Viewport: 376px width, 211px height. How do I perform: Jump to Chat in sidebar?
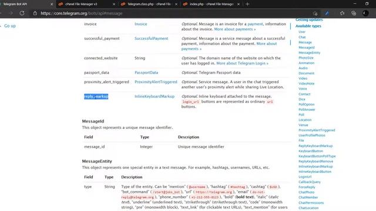pyautogui.click(x=302, y=37)
